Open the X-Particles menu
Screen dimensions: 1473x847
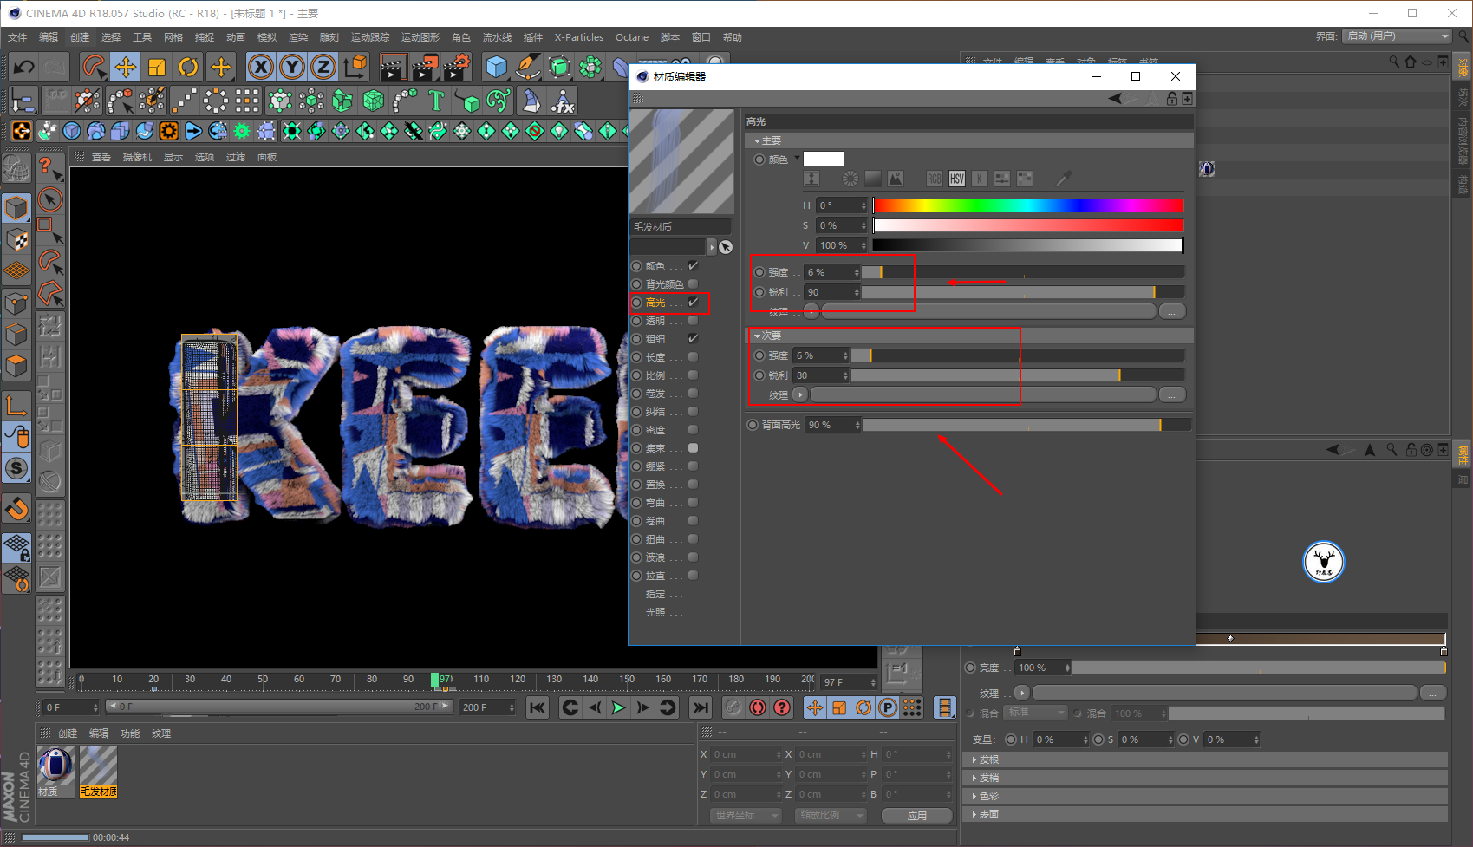578,37
